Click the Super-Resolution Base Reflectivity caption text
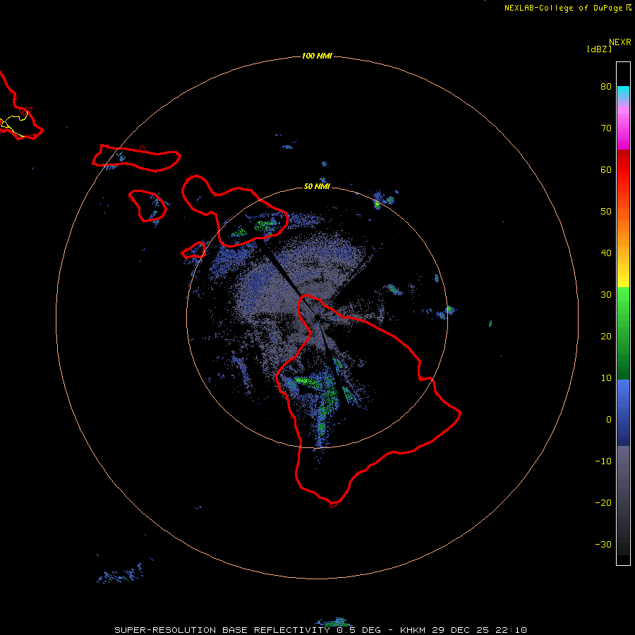 coord(320,630)
